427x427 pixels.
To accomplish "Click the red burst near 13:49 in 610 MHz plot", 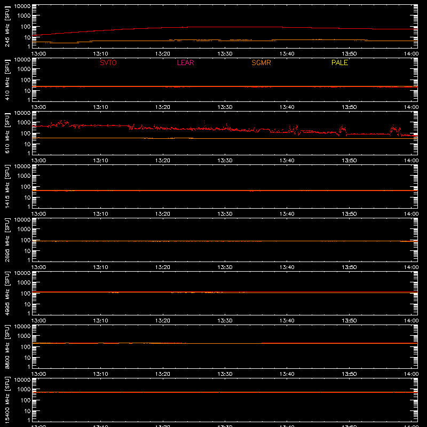I will click(x=342, y=130).
